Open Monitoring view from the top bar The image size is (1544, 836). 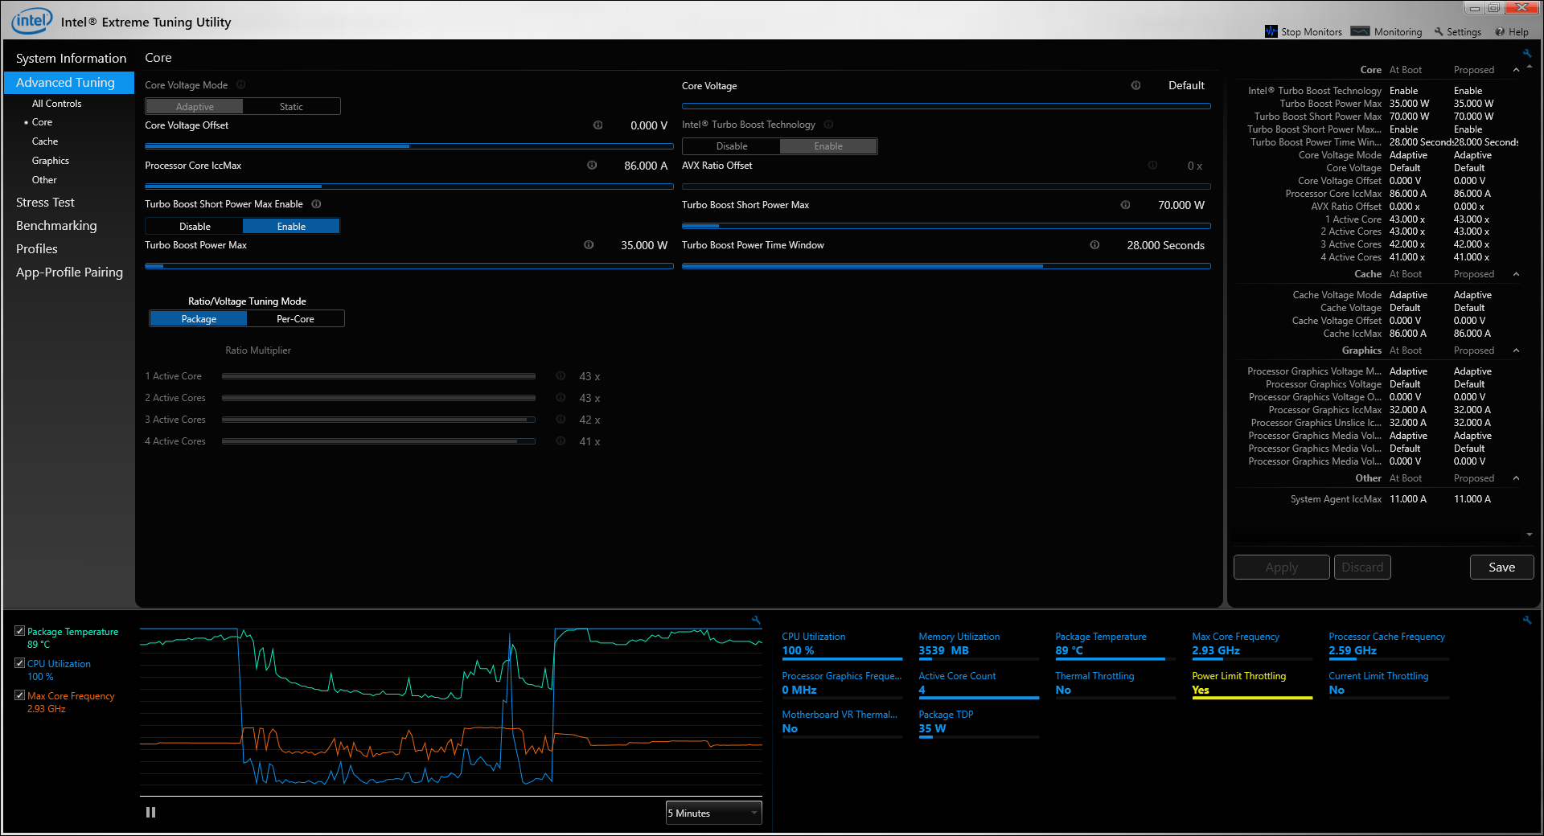pyautogui.click(x=1386, y=31)
